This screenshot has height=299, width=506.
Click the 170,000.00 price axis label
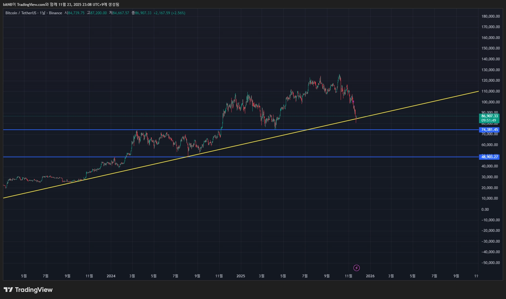(x=491, y=27)
